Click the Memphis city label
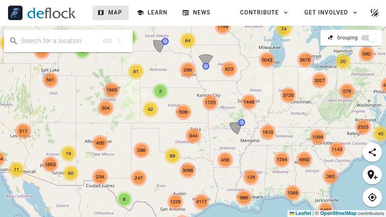Image resolution: width=386 pixels, height=217 pixels. pyautogui.click(x=250, y=141)
